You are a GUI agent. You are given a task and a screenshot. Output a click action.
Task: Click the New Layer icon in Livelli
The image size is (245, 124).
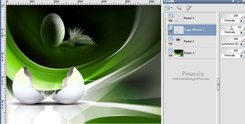(167, 8)
